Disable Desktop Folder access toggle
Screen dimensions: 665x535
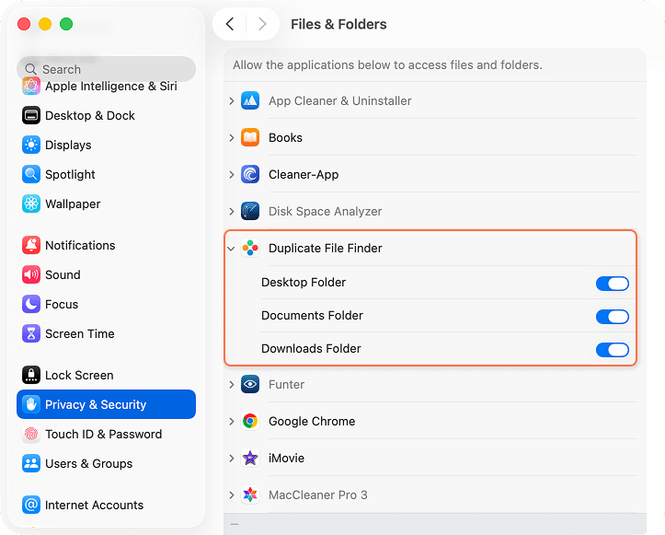pyautogui.click(x=612, y=284)
